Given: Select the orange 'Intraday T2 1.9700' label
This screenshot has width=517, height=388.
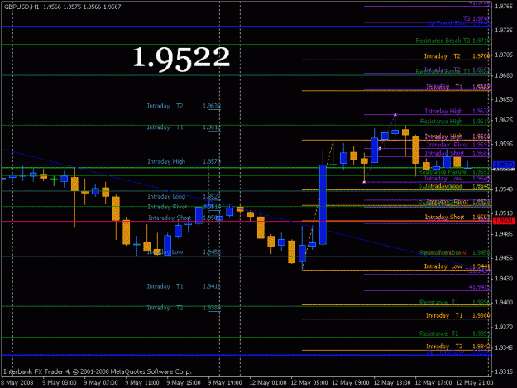Looking at the screenshot, I should click(x=457, y=56).
